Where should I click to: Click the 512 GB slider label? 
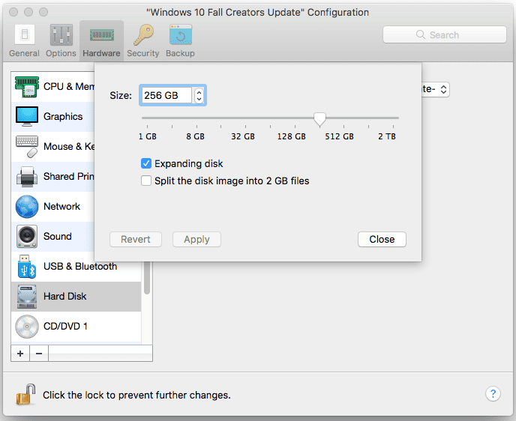(x=339, y=136)
